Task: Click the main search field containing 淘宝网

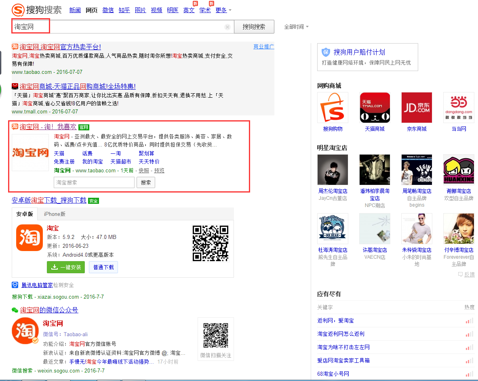Action: coord(123,27)
